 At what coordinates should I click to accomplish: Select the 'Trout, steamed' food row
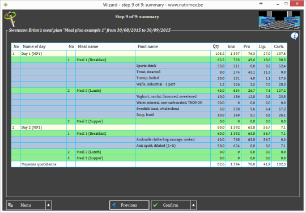(x=149, y=72)
